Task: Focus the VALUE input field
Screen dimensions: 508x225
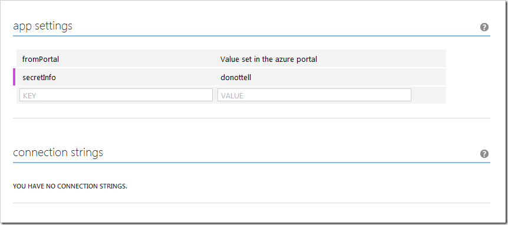Action: point(314,95)
